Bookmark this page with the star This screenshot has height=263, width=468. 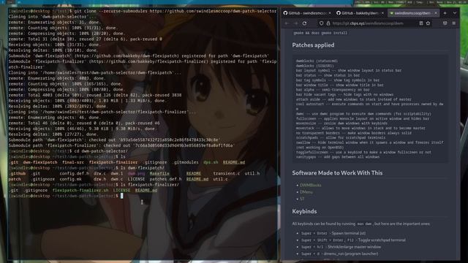[x=428, y=23]
